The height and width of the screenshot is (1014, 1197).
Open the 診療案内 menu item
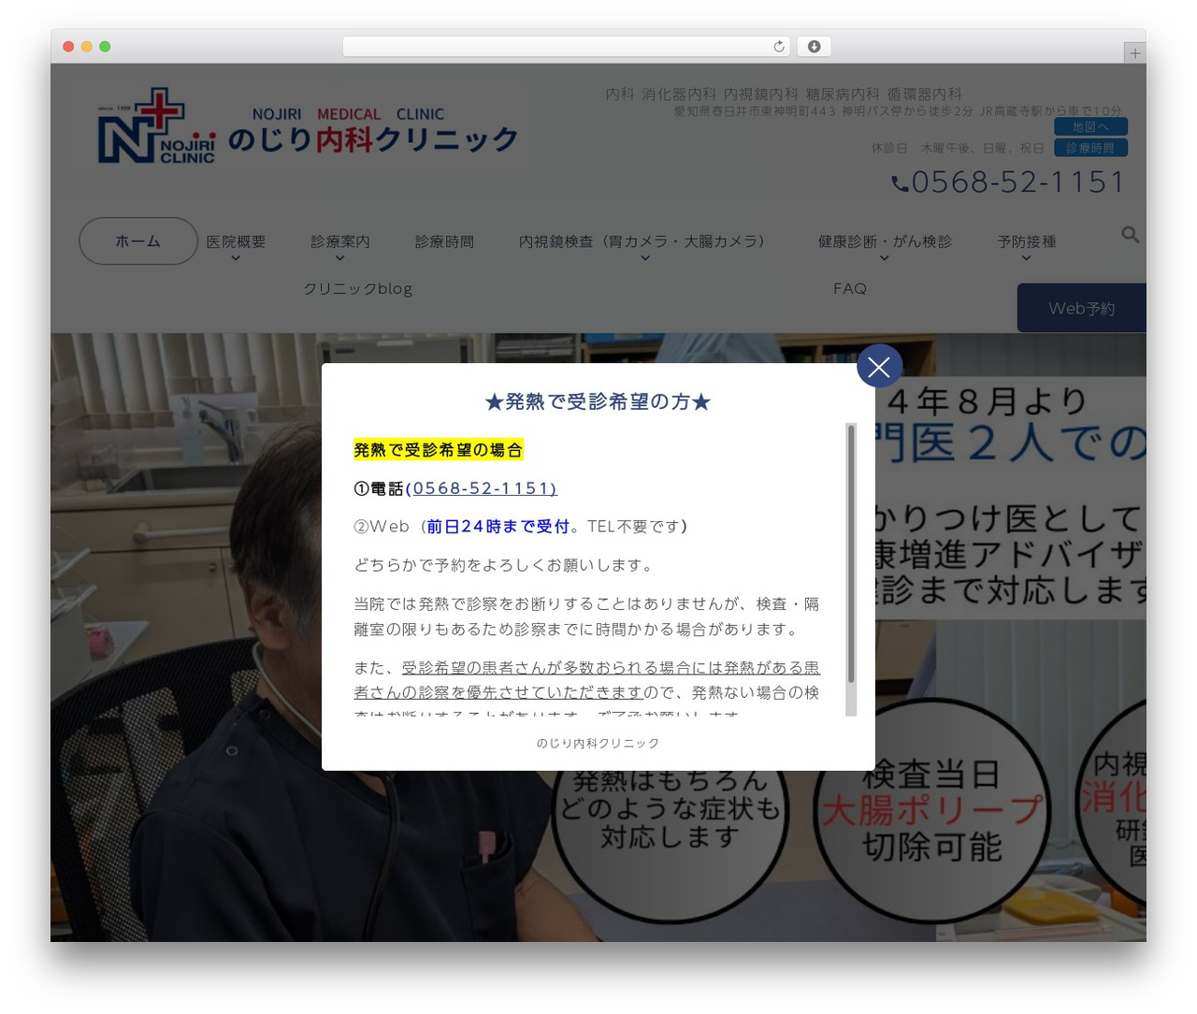[340, 241]
